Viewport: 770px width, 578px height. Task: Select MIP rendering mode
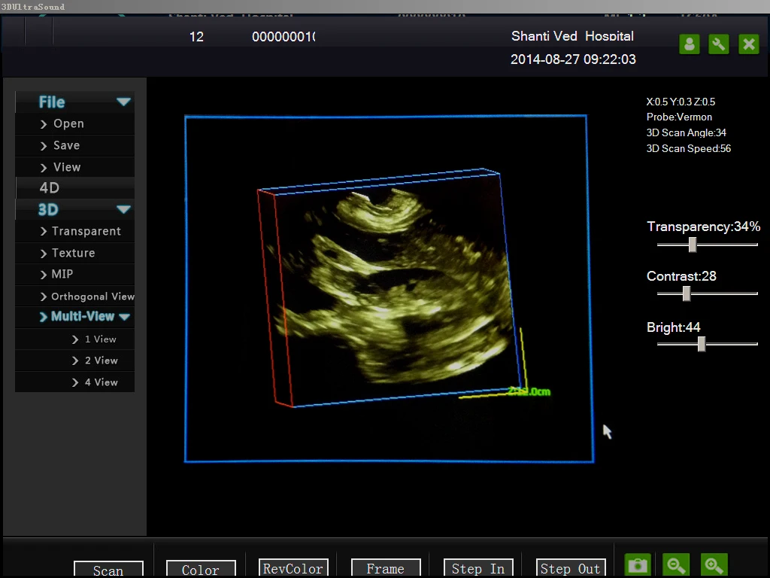coord(62,275)
